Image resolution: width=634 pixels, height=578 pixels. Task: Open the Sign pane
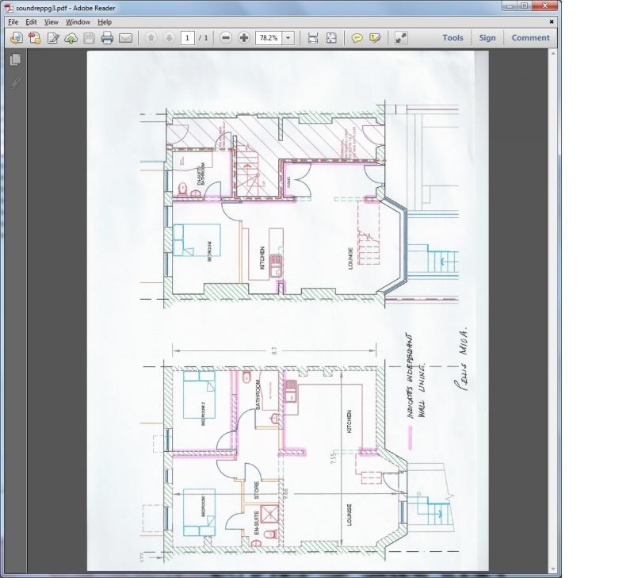click(x=487, y=38)
